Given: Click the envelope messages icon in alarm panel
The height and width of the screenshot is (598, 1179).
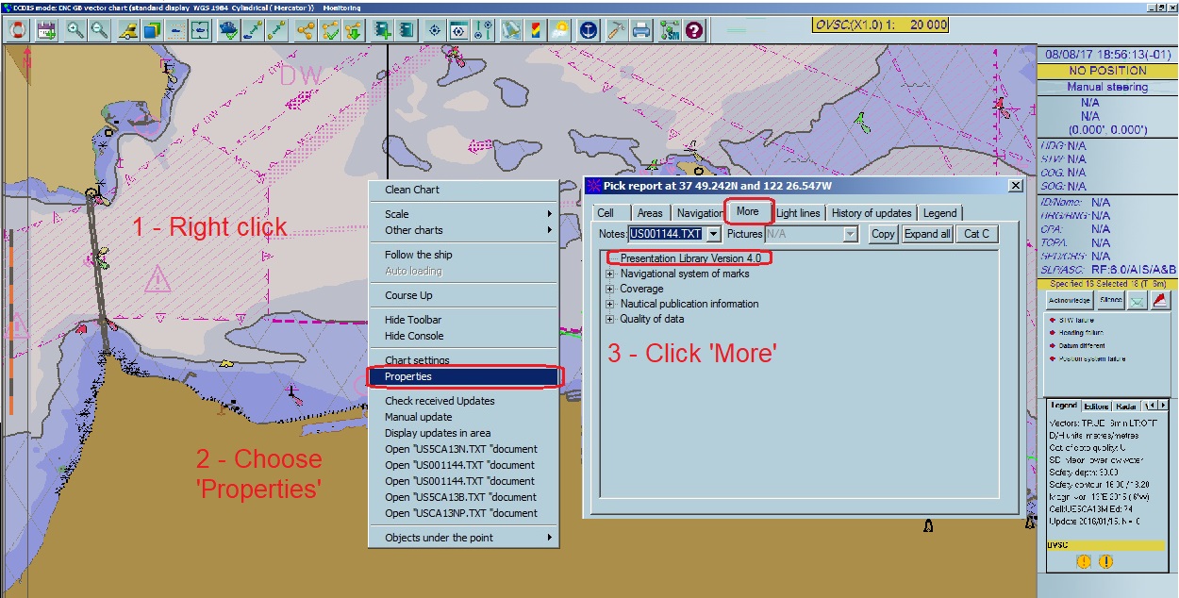Looking at the screenshot, I should (1137, 300).
